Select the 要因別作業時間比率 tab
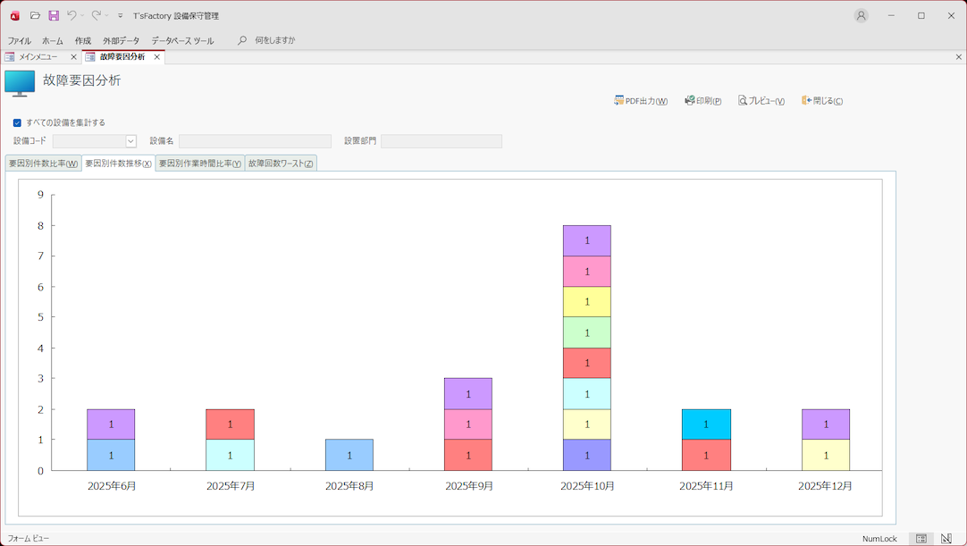967x546 pixels. point(199,164)
